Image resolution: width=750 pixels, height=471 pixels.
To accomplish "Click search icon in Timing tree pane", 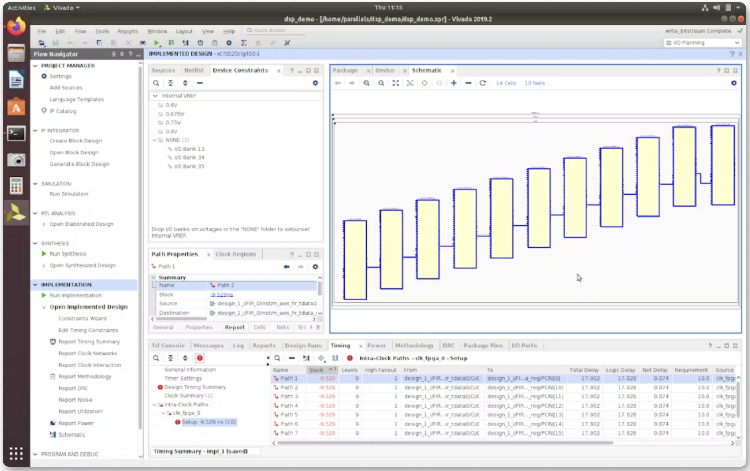I will pos(156,358).
